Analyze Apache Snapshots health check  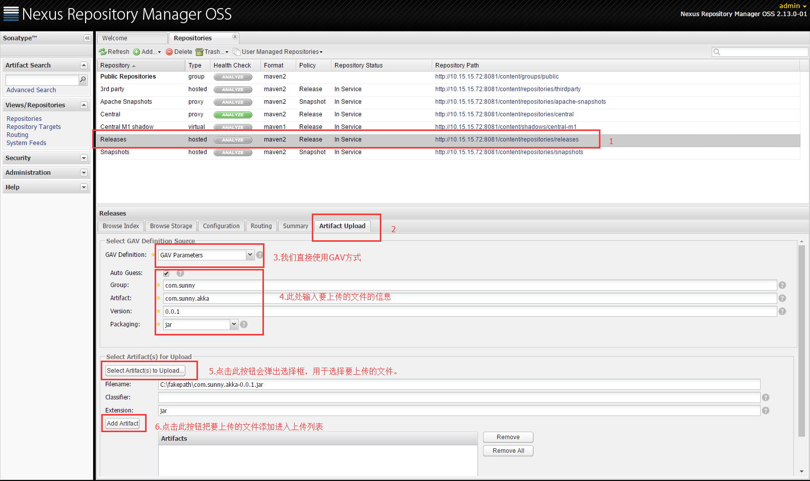[233, 102]
